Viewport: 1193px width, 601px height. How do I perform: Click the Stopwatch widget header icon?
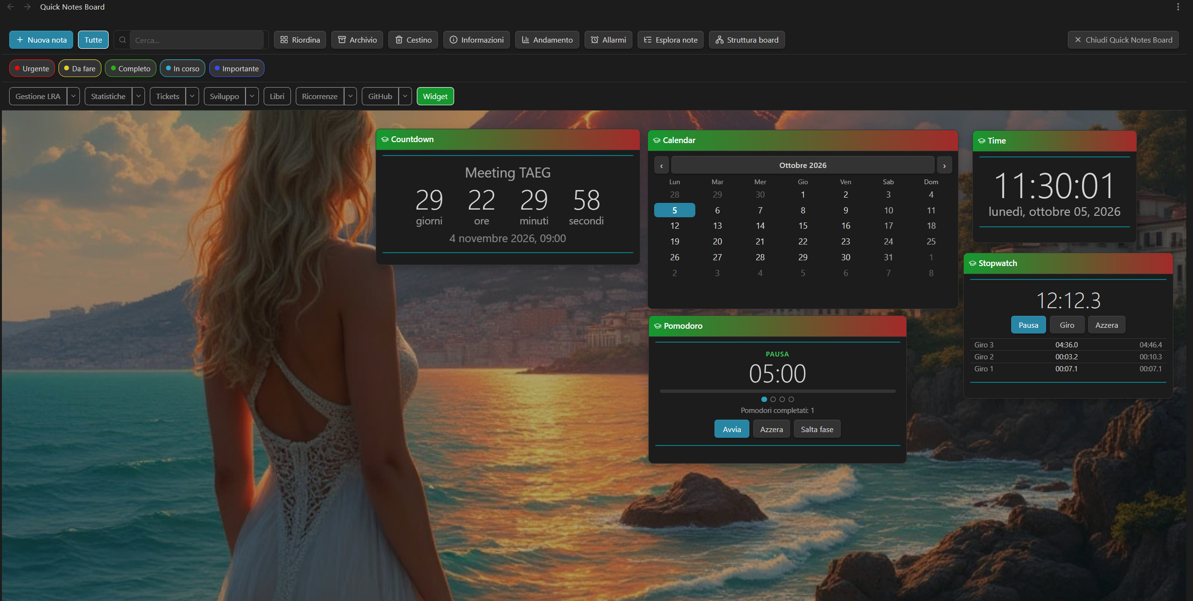click(x=972, y=263)
